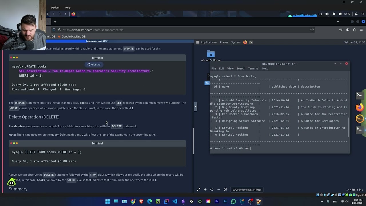Expand the list all tabs chevron

point(338,21)
